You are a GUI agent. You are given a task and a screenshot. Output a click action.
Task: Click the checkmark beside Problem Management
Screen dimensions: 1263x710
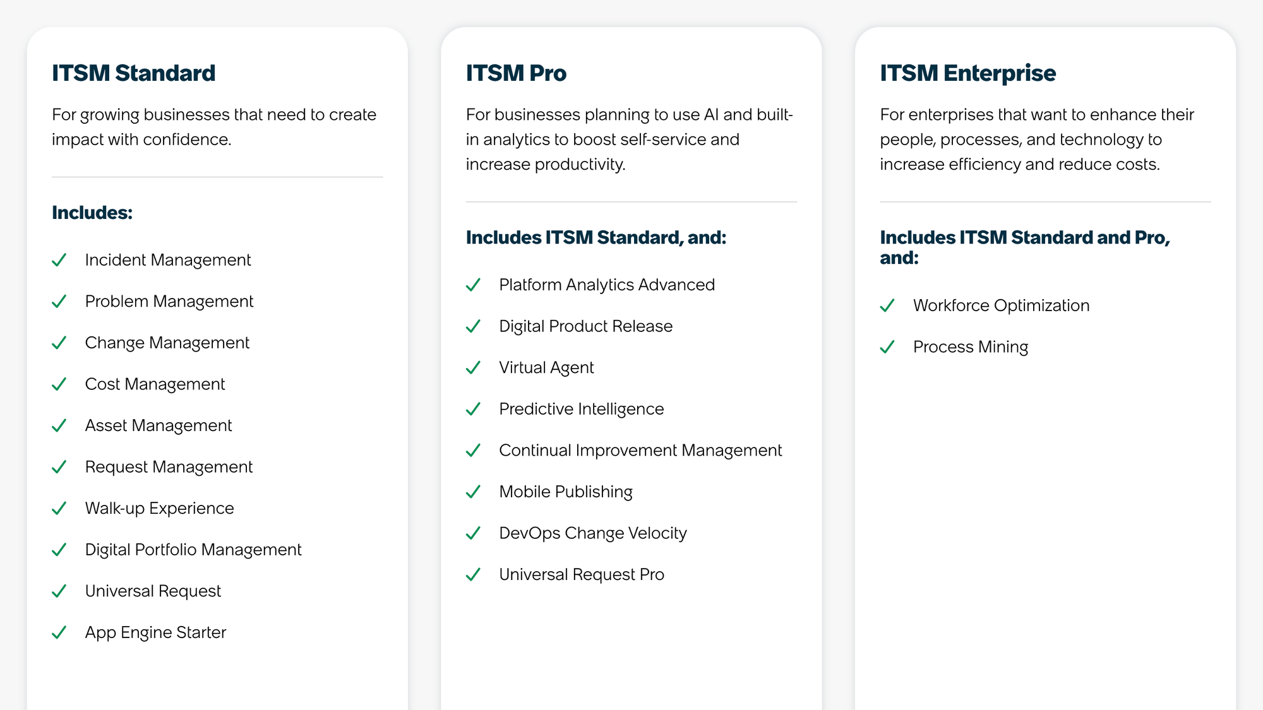pos(59,302)
